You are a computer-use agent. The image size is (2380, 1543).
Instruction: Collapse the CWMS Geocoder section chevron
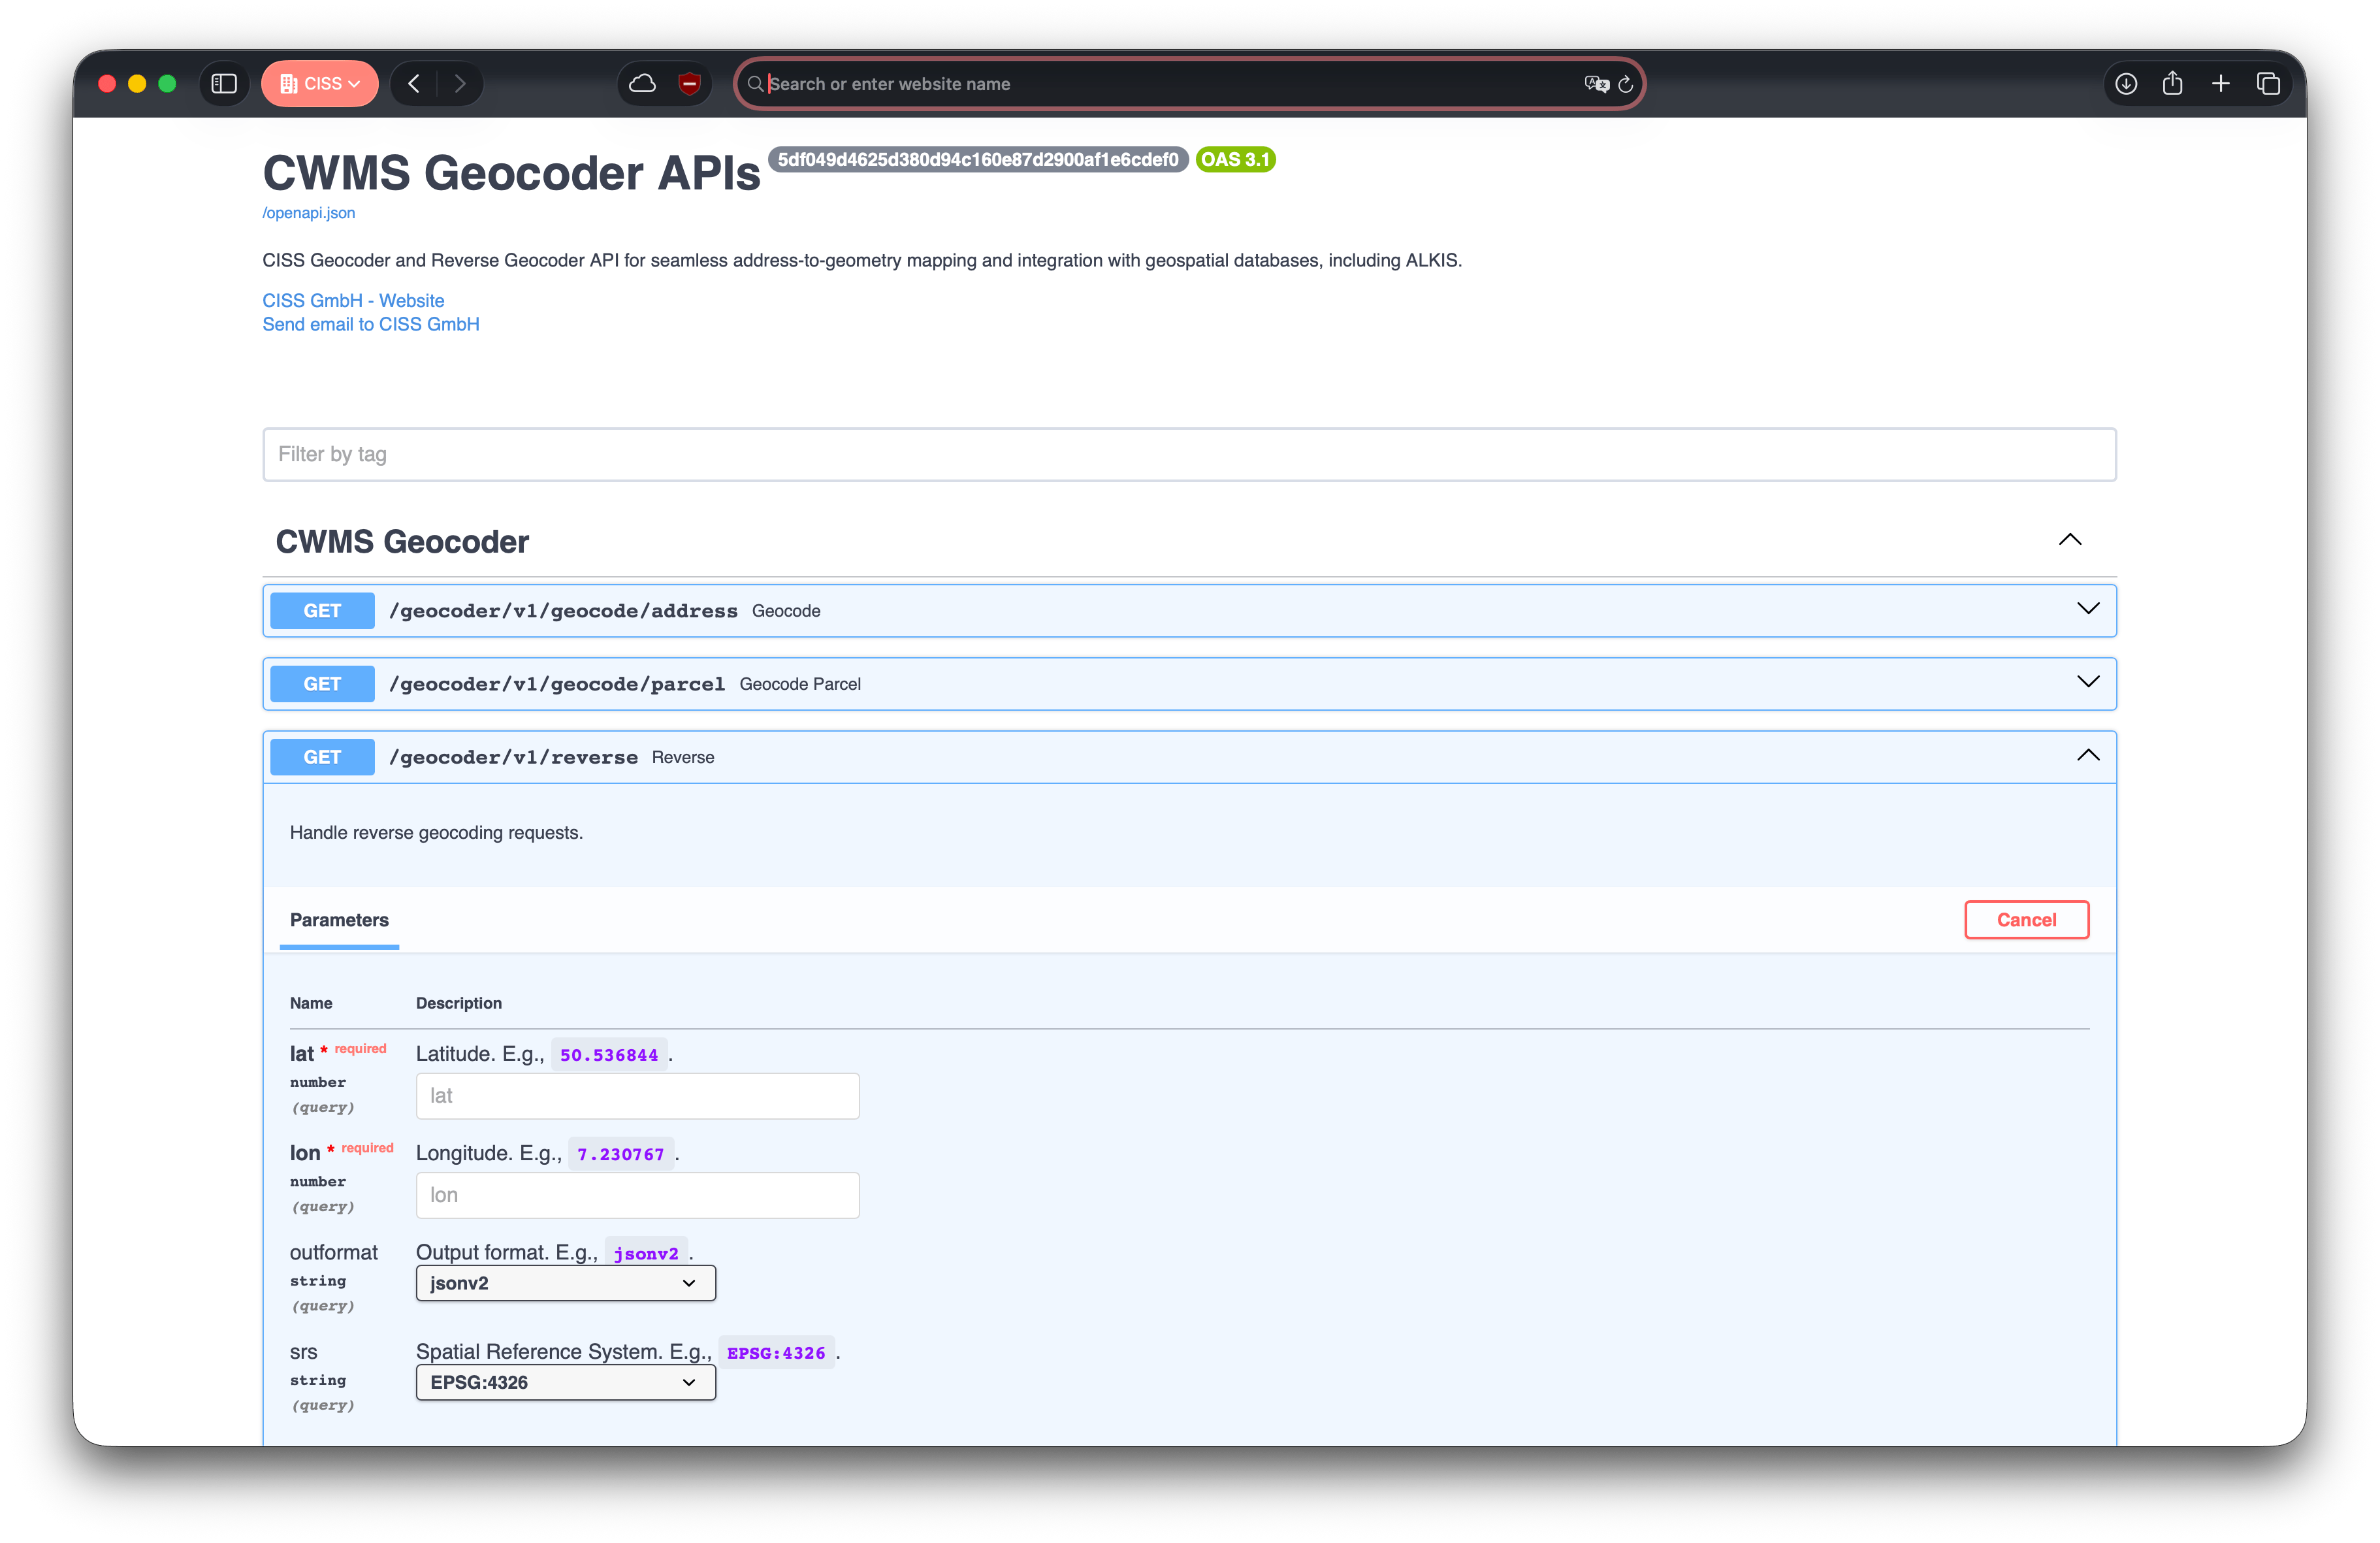[2070, 540]
